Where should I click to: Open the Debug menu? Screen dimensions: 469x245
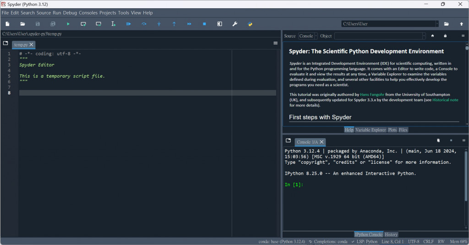[x=70, y=13]
